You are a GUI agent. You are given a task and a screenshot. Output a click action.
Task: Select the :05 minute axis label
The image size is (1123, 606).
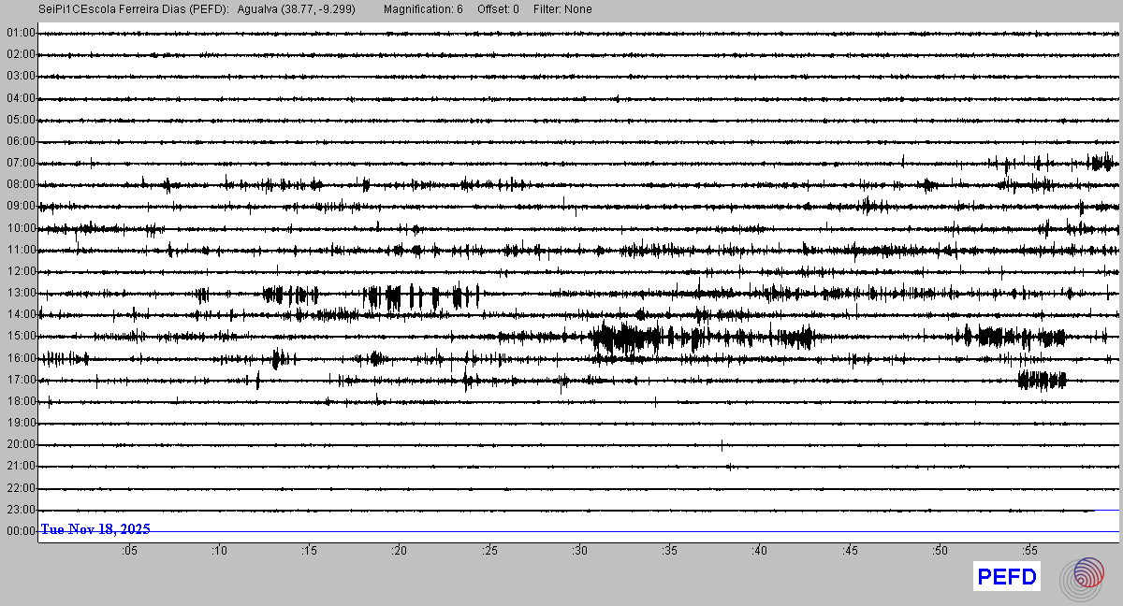coord(129,551)
